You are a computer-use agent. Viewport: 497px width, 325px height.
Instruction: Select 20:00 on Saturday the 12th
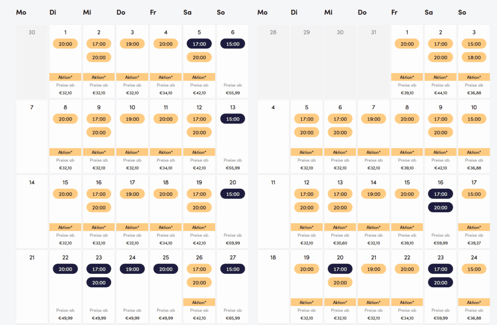(x=199, y=133)
